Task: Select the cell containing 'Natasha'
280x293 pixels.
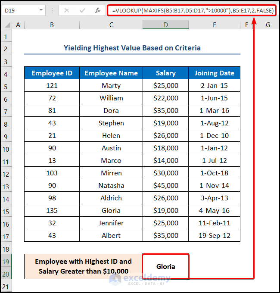Action: 111,186
